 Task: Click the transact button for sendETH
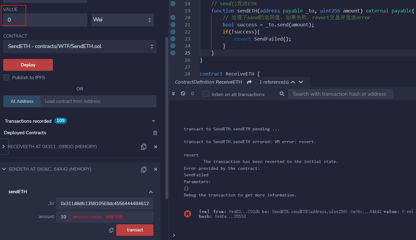point(135,230)
